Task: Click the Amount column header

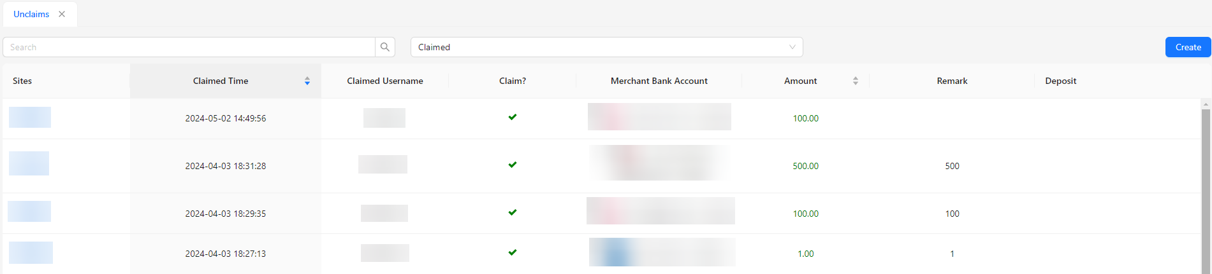Action: coord(800,81)
